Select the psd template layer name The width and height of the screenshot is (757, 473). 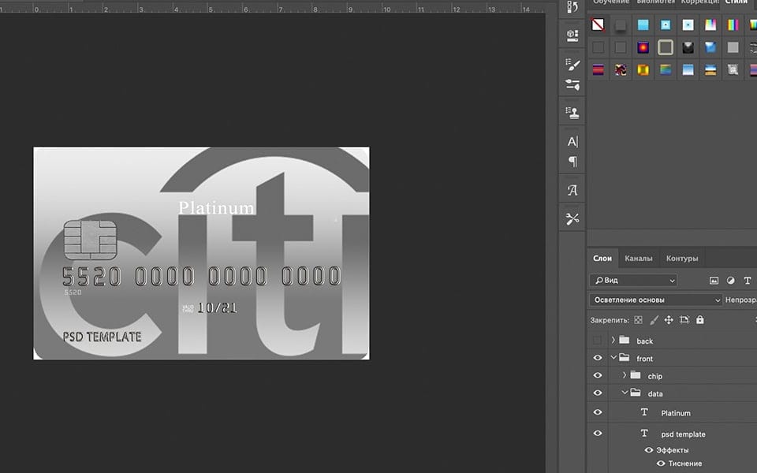point(683,434)
